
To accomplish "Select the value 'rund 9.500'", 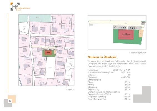I will point(125,77).
